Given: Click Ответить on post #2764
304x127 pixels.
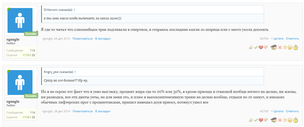Looking at the screenshot, I should 292,39.
